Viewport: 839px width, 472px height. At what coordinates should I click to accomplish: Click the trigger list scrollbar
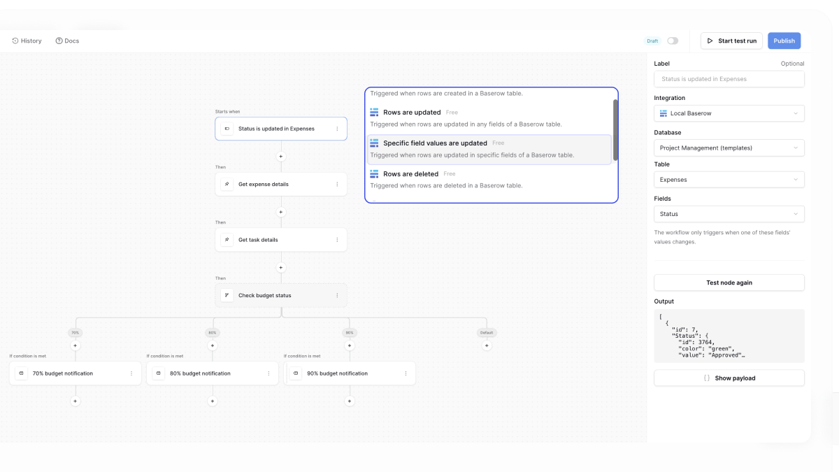click(615, 130)
